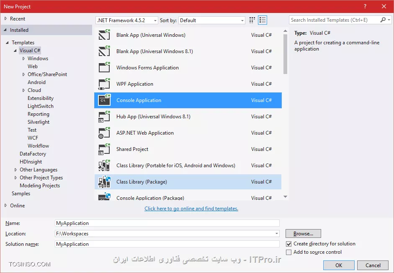
Task: Open the Sort by dropdown
Action: pyautogui.click(x=212, y=20)
